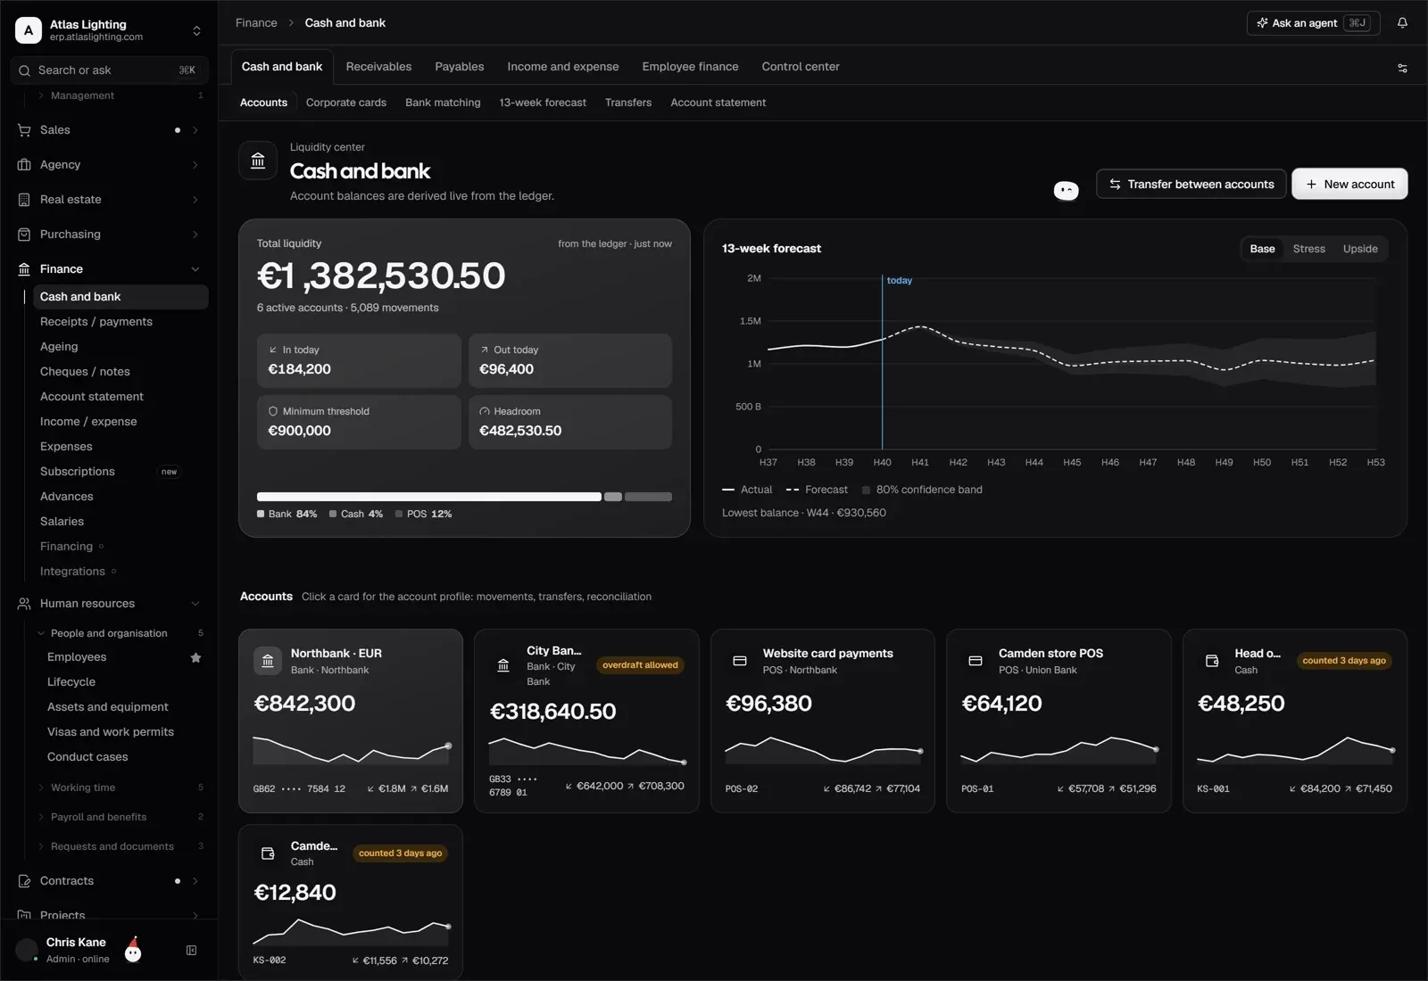Click the card icon on Website card payments
Viewport: 1428px width, 981px height.
click(x=740, y=661)
